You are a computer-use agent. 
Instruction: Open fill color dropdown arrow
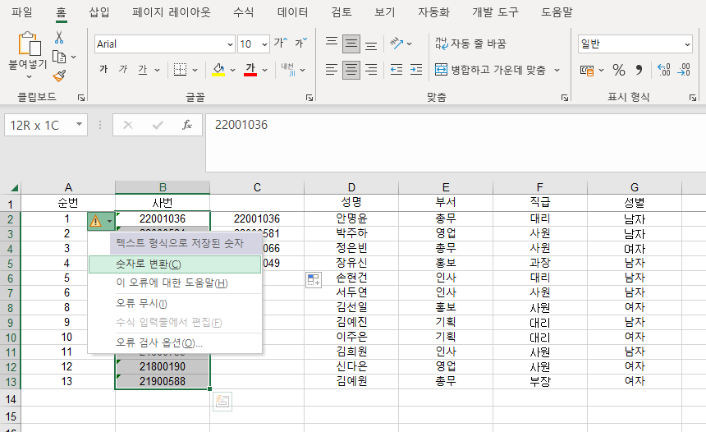click(233, 70)
